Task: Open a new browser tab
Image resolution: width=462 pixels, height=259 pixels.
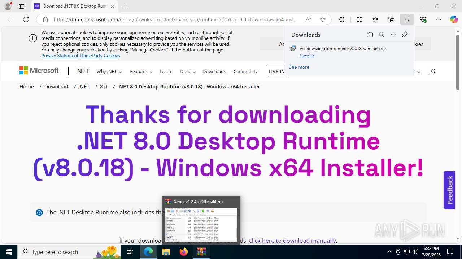Action: pyautogui.click(x=126, y=6)
